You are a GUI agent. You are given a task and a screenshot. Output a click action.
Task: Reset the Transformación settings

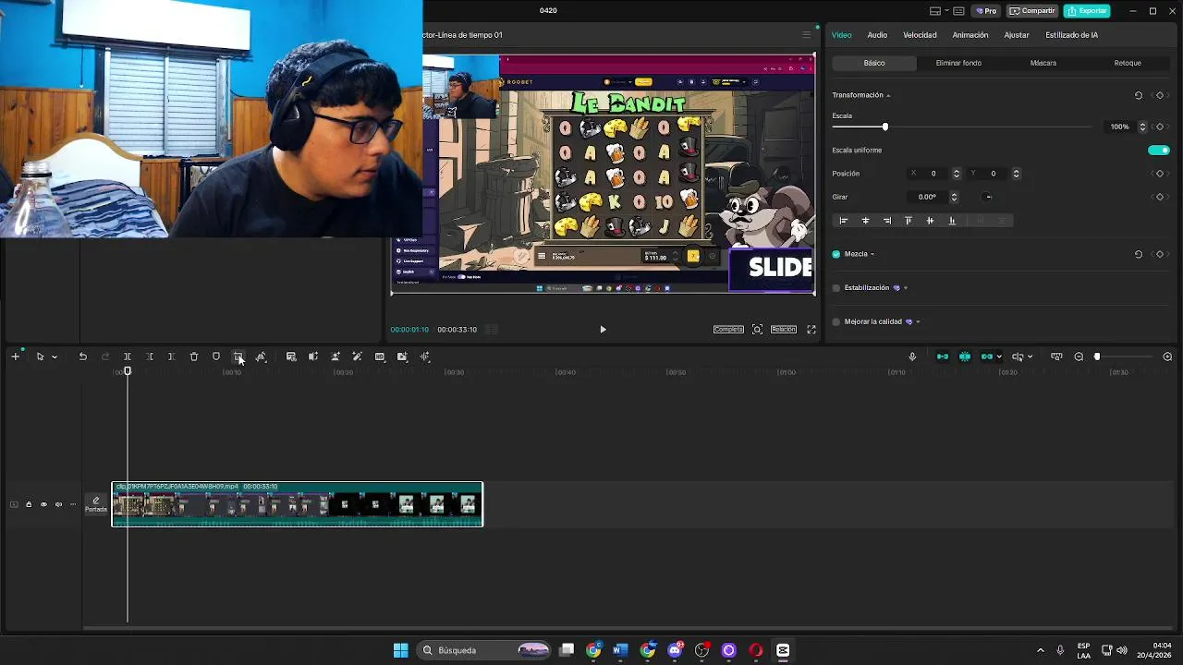click(1139, 95)
